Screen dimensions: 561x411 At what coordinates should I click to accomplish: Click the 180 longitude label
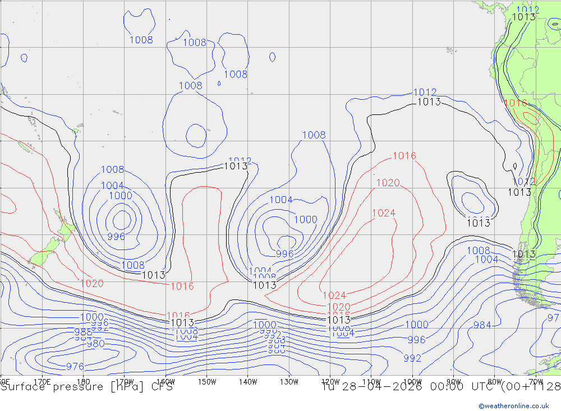pyautogui.click(x=84, y=382)
